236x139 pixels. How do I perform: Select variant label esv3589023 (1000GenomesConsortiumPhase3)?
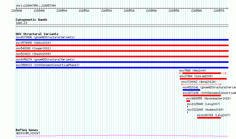(x=48, y=65)
